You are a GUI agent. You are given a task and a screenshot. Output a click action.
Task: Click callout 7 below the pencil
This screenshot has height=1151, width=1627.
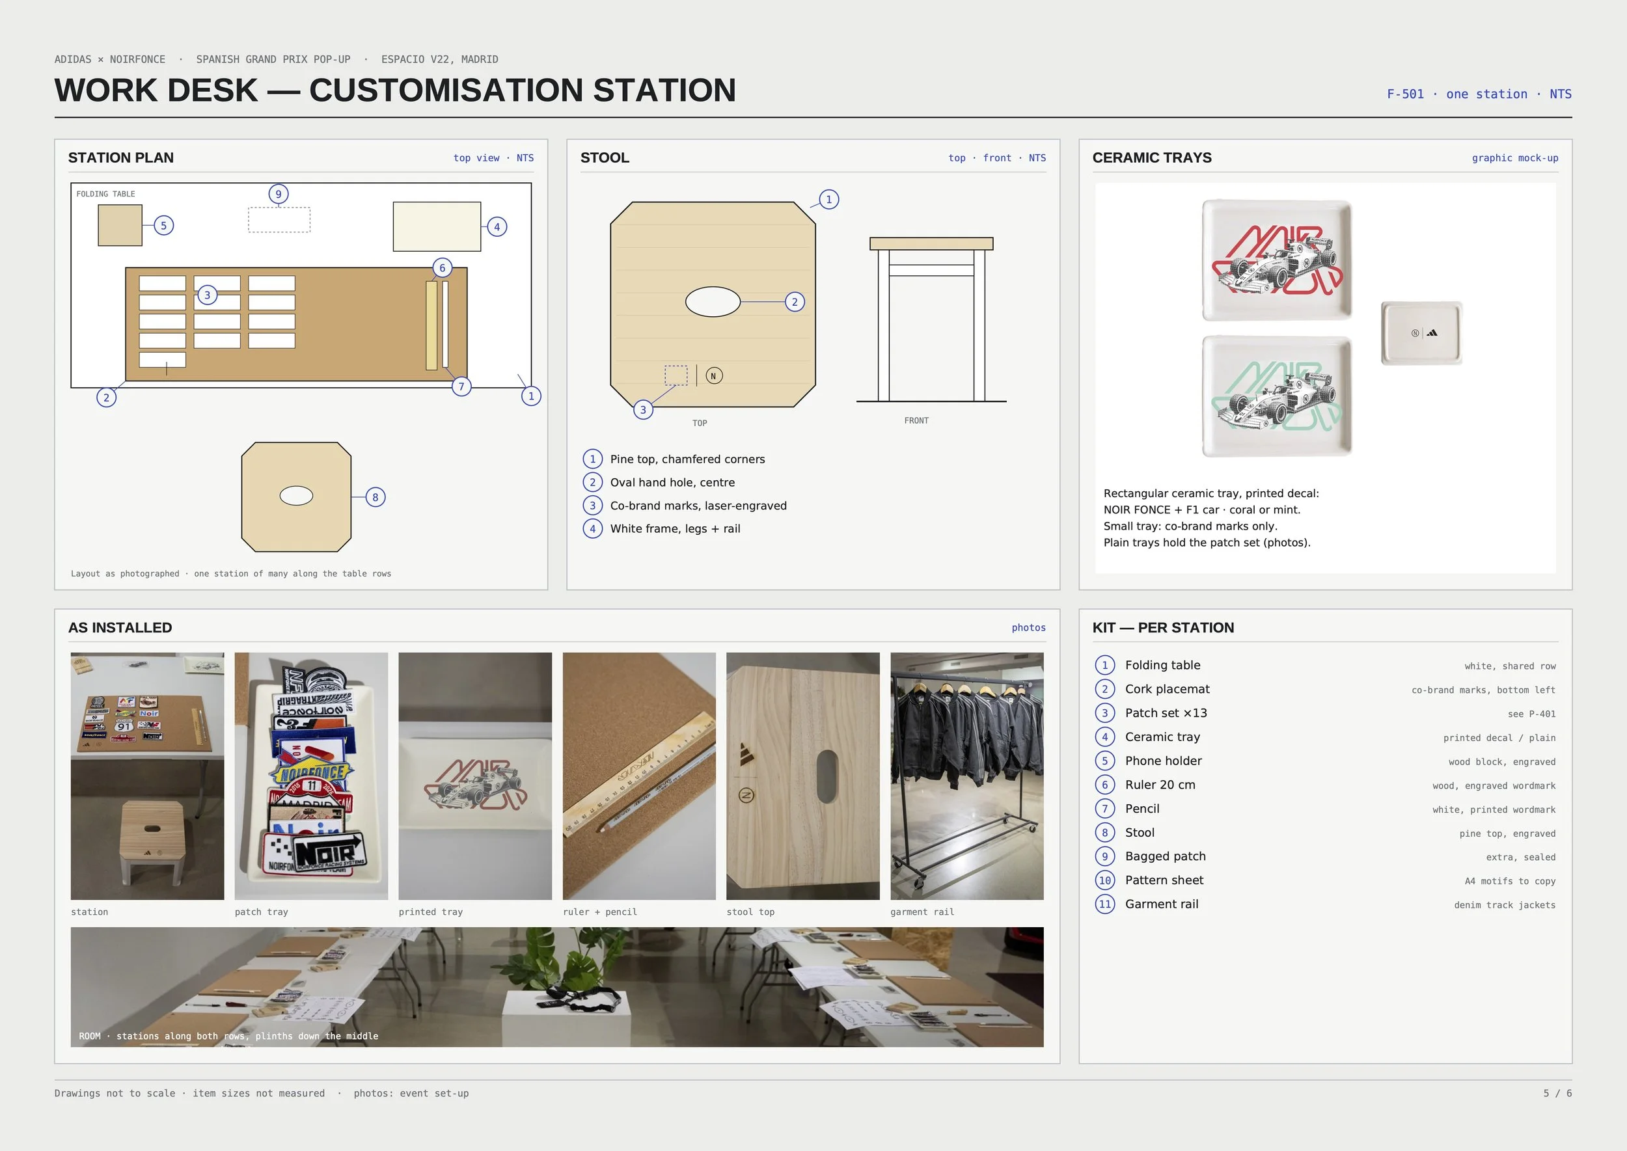(461, 386)
